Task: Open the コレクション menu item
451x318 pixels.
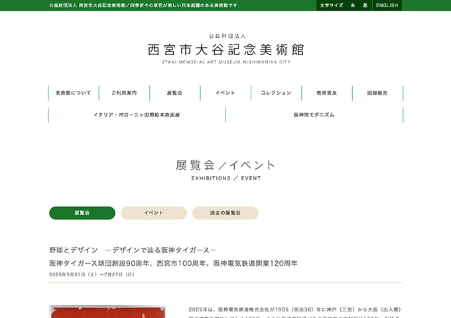Action: (276, 93)
